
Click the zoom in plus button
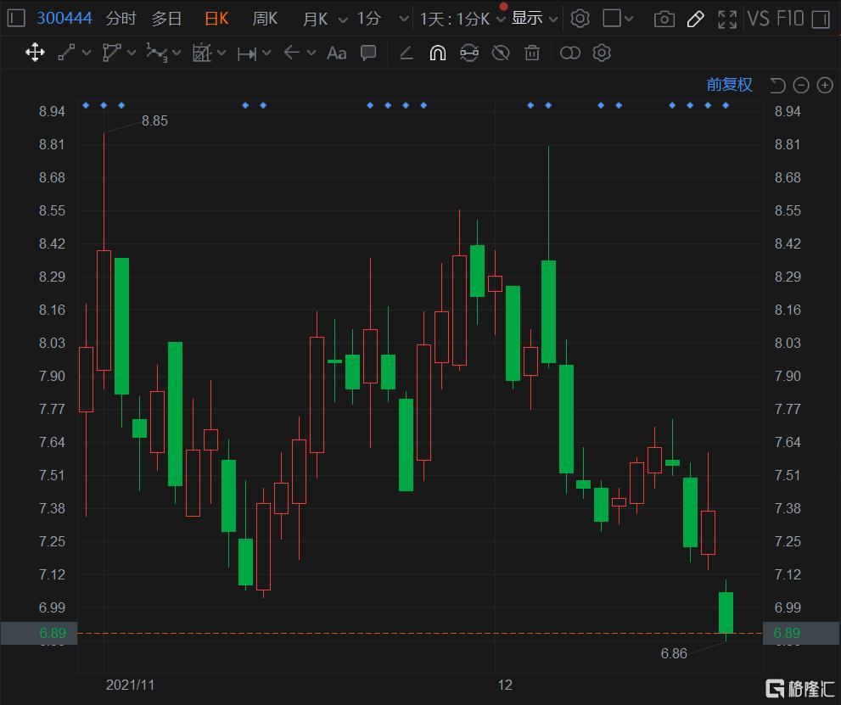[824, 85]
